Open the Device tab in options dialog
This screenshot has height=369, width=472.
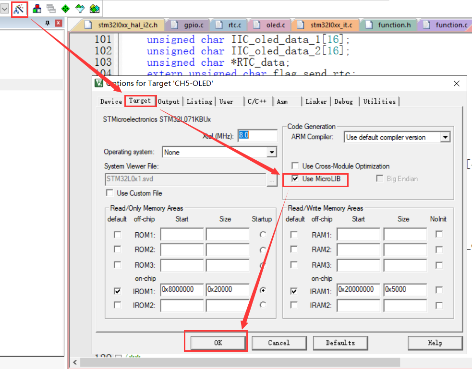pyautogui.click(x=111, y=102)
